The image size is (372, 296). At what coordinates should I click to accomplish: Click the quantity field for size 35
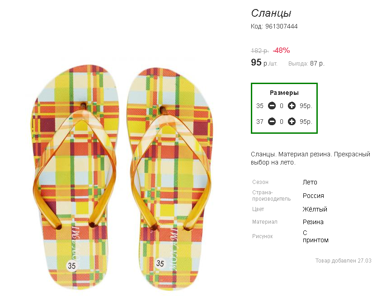282,106
